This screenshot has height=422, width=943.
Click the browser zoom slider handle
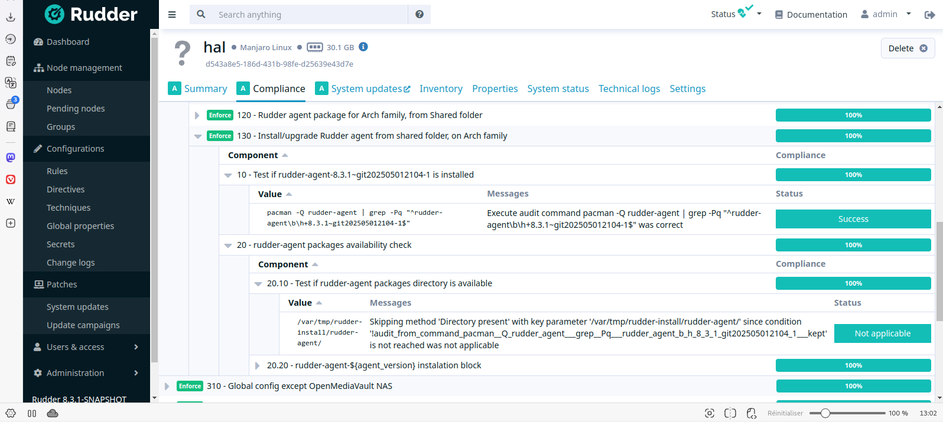825,413
